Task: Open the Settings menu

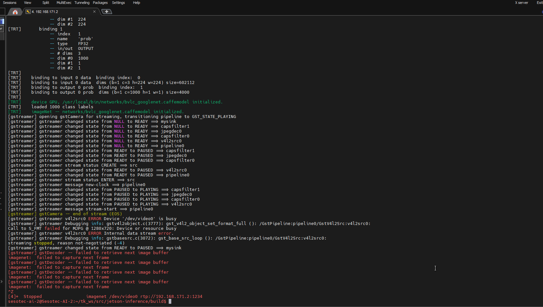Action: click(119, 3)
